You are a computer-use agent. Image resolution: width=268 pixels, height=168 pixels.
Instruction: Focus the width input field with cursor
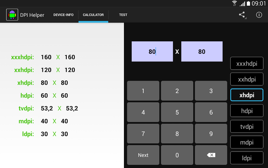pos(152,51)
